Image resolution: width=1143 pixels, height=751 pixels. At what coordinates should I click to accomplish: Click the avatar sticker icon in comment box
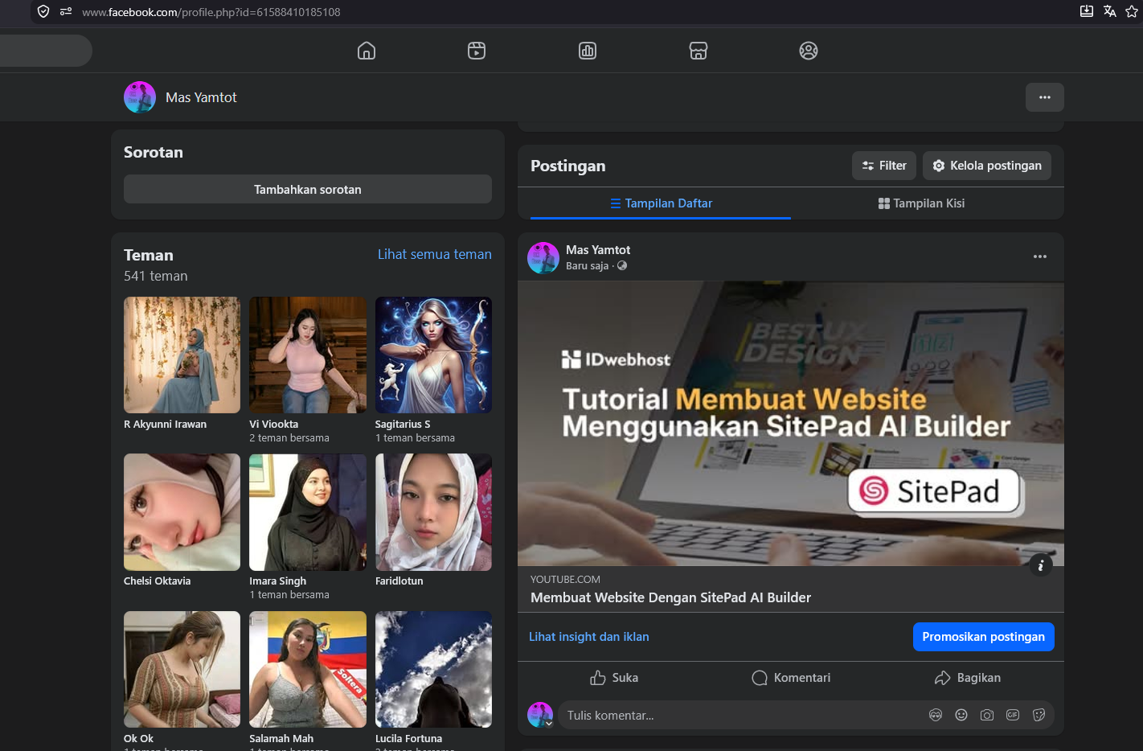[x=936, y=715]
